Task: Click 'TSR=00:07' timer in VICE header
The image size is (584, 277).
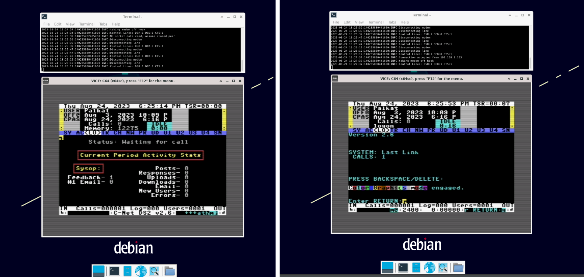Action: 491,104
